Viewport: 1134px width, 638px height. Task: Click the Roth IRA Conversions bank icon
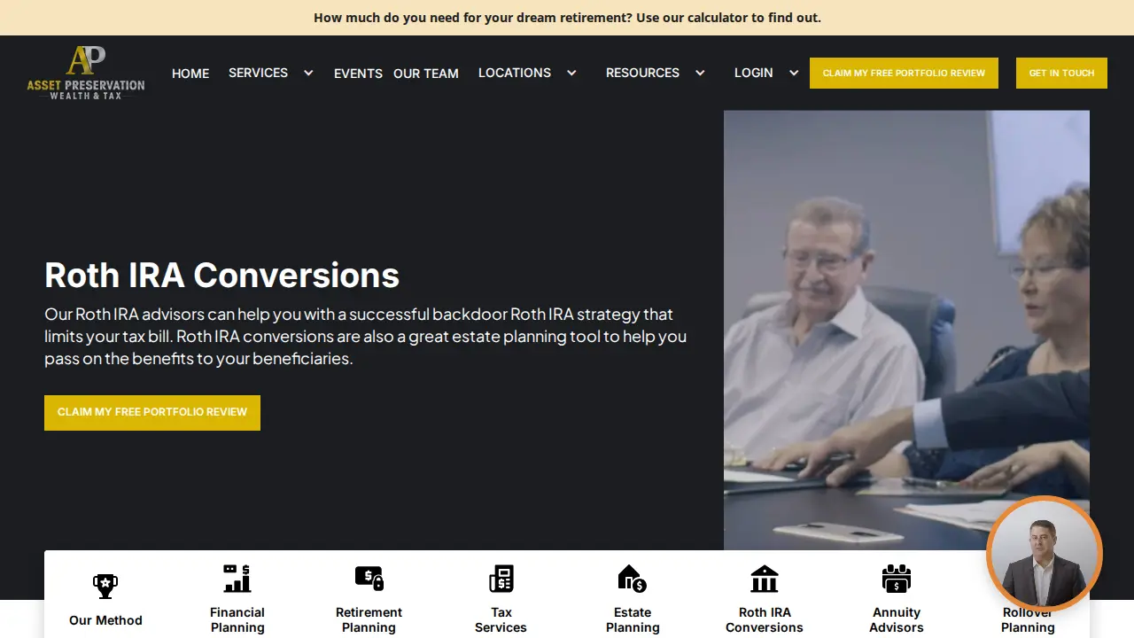[x=765, y=579]
